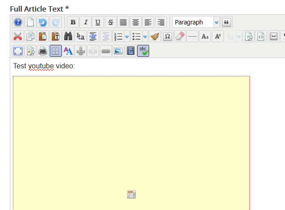Apply subscript formatting
The height and width of the screenshot is (210, 285).
pos(205,36)
